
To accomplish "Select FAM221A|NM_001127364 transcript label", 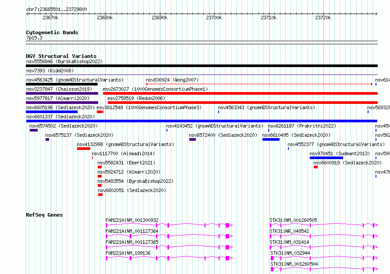I will point(132,231).
